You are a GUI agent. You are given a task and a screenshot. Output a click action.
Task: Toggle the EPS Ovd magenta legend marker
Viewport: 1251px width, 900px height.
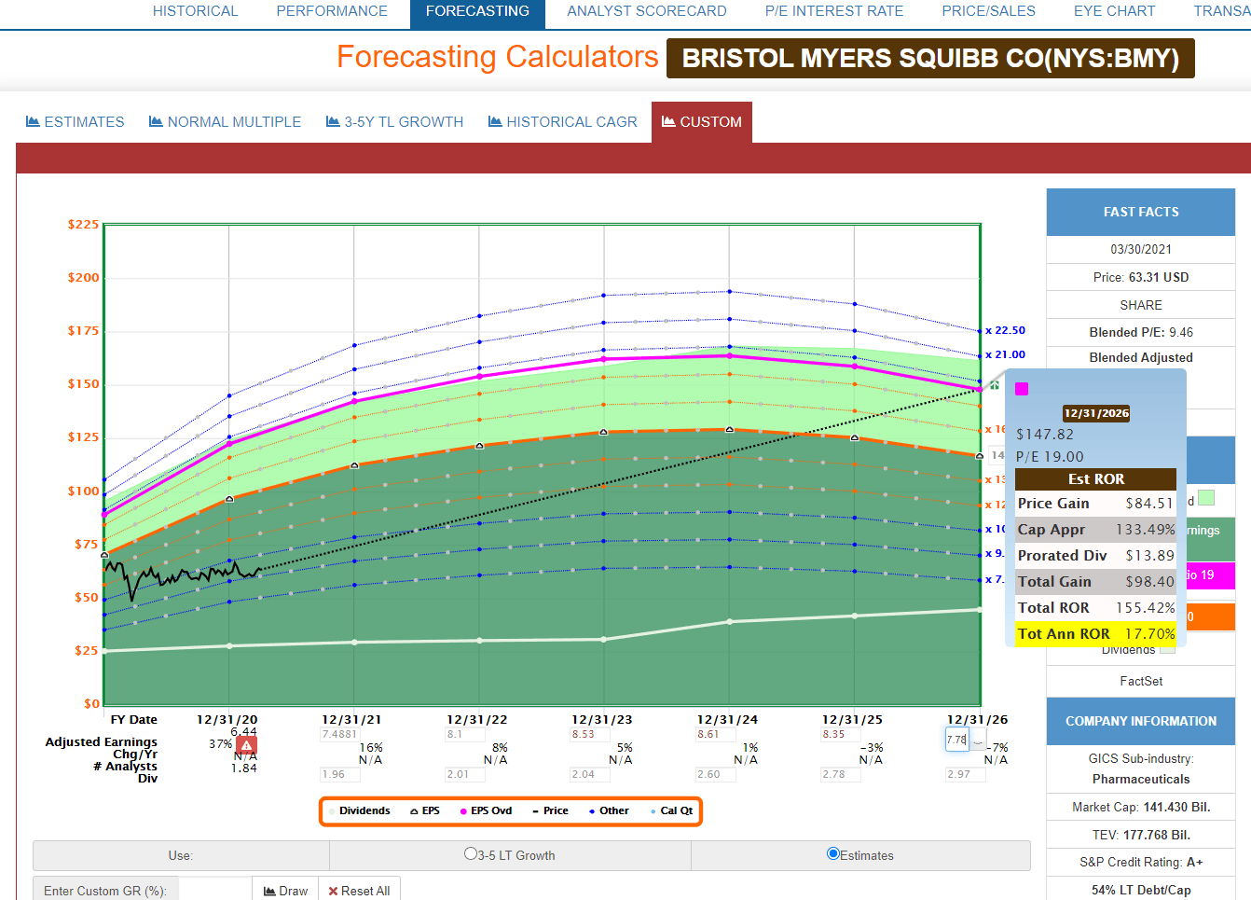463,811
